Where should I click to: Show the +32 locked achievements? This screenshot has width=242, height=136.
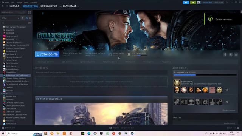coord(226,102)
